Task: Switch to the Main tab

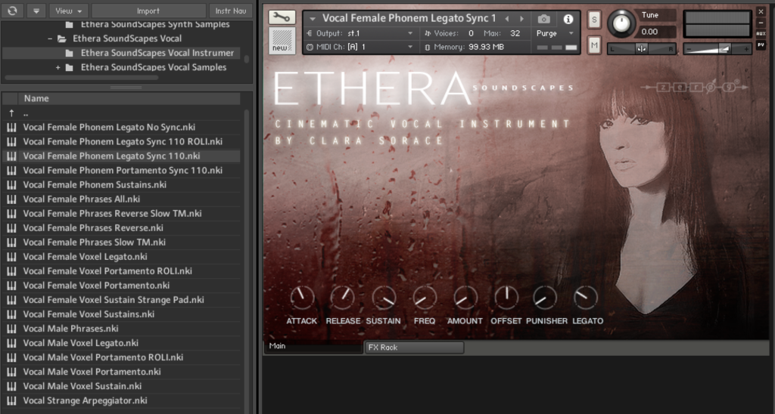Action: pyautogui.click(x=313, y=347)
